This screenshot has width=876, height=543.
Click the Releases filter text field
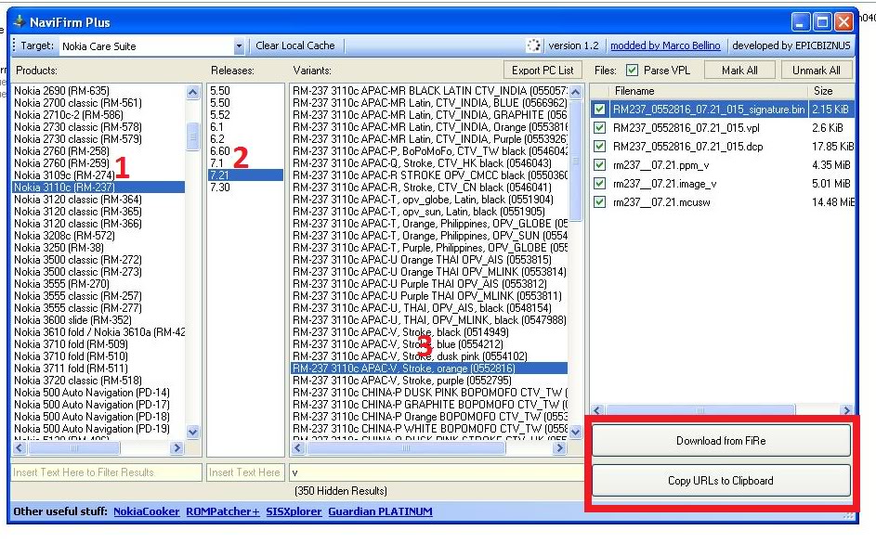click(245, 472)
